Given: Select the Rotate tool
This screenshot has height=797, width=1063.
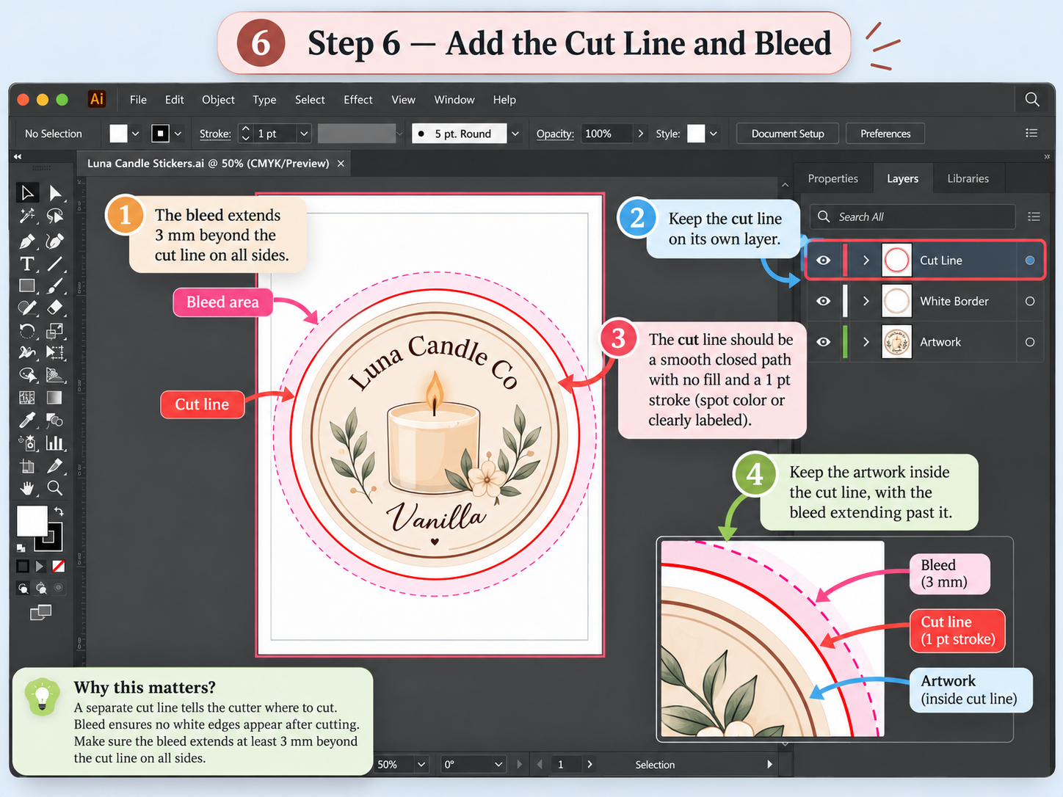Looking at the screenshot, I should coord(27,330).
